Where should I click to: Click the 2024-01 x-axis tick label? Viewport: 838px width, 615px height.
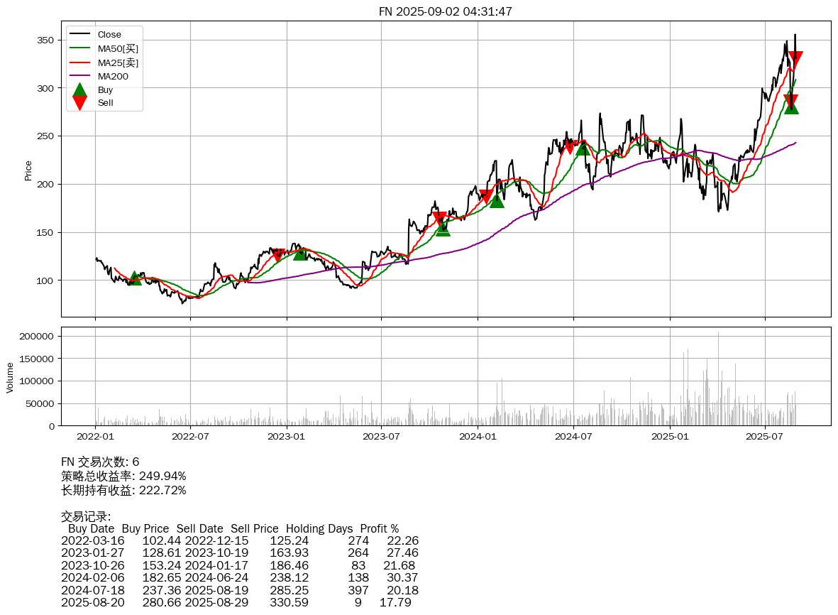tap(478, 435)
